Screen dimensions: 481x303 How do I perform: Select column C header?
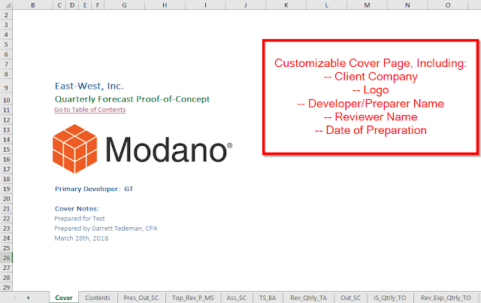click(x=59, y=5)
